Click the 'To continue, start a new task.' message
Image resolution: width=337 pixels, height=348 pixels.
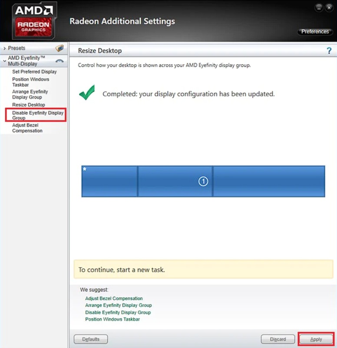pos(122,270)
